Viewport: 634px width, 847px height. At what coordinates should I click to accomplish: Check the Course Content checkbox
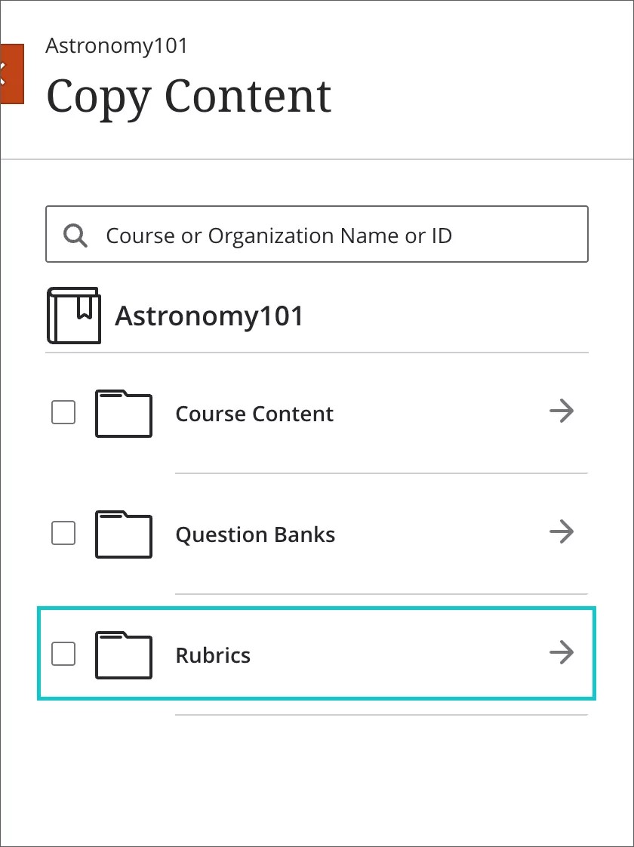coord(63,412)
